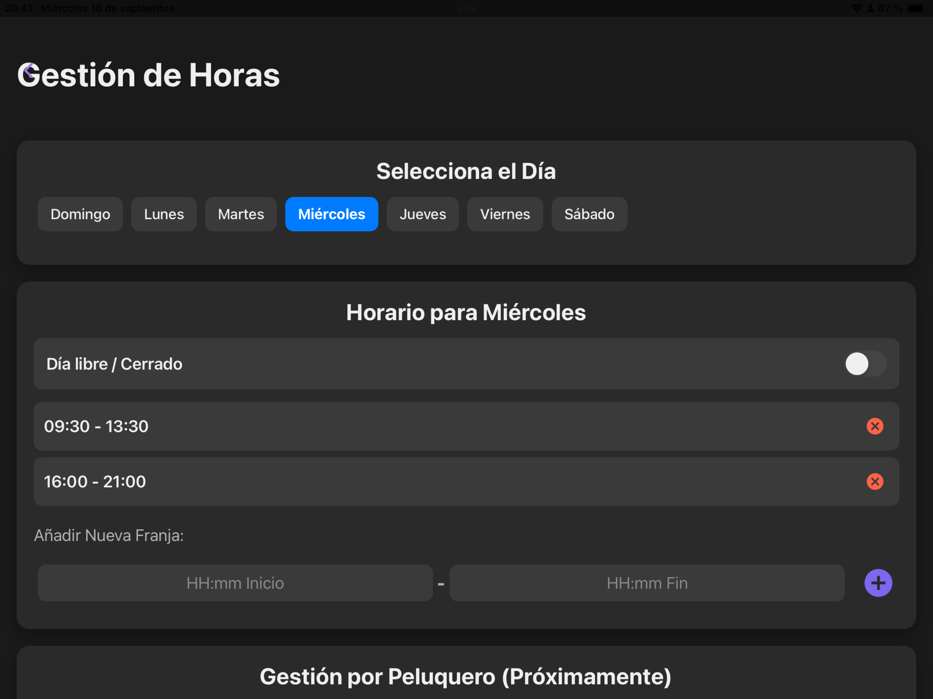Tap the status bar clock 20:41
This screenshot has width=933, height=699.
point(18,8)
